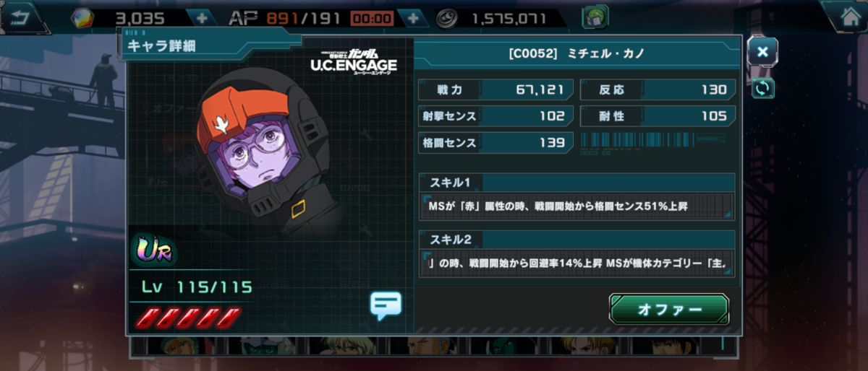Tap the rainbow diamond currency icon

(82, 18)
